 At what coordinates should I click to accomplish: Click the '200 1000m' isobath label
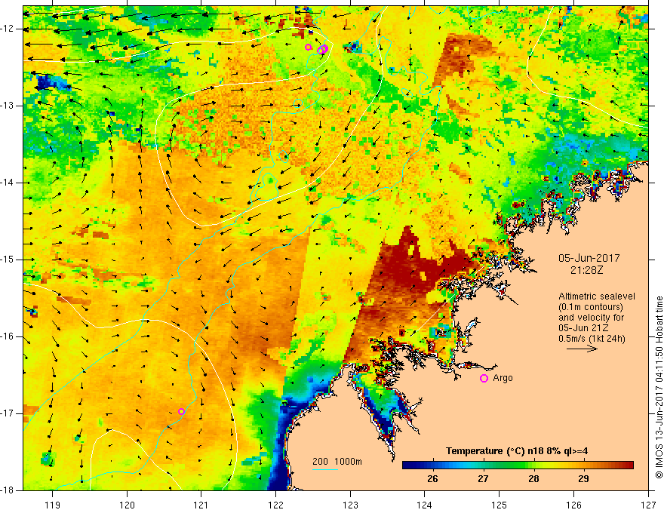point(337,462)
